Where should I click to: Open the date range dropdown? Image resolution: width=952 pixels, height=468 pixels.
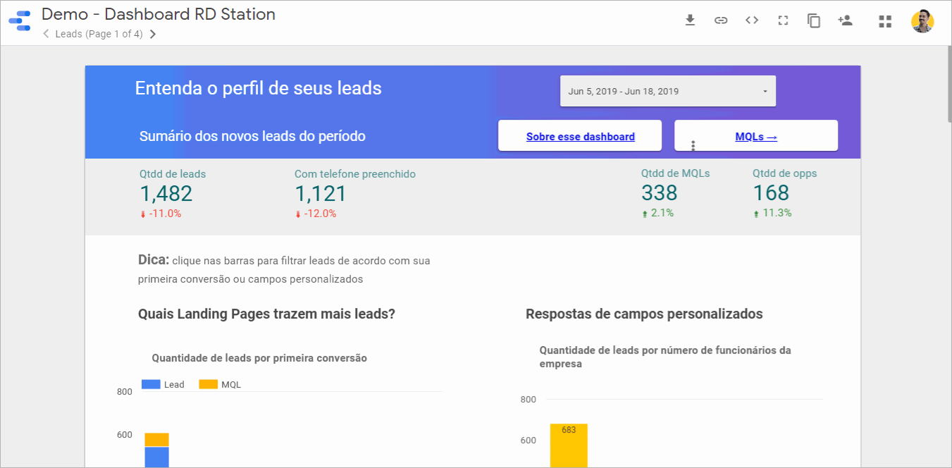click(668, 91)
